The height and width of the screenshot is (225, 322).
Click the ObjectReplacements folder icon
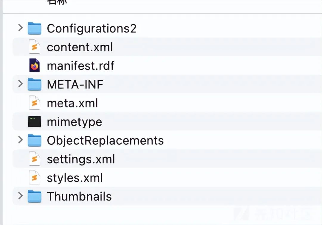(x=35, y=140)
